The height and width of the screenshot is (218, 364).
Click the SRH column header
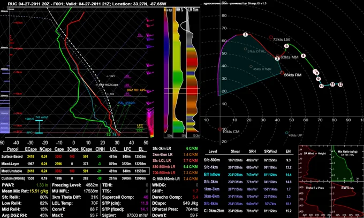click(252, 151)
